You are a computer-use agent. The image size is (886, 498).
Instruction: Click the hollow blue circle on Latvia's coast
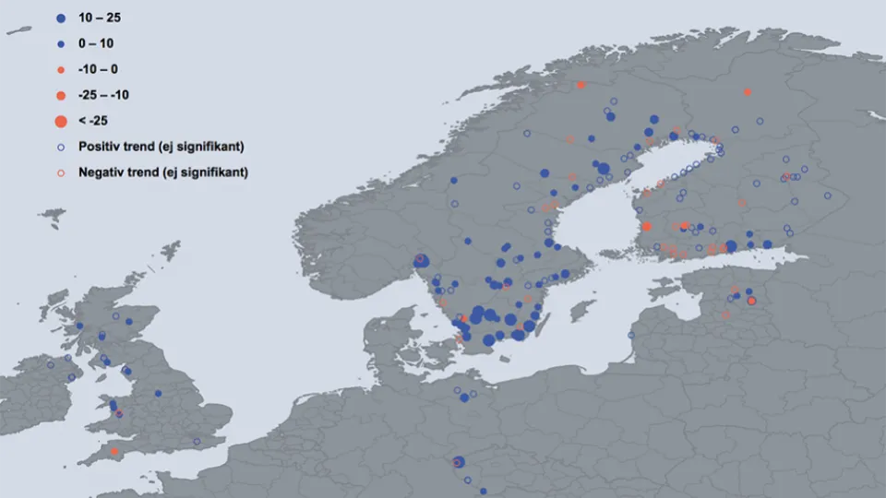(631, 335)
